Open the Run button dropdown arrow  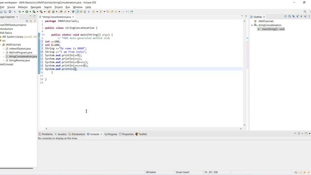[30, 12]
